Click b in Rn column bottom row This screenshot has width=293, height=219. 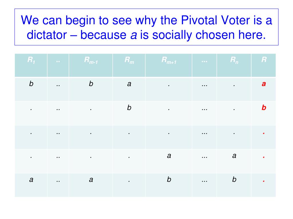(x=234, y=179)
